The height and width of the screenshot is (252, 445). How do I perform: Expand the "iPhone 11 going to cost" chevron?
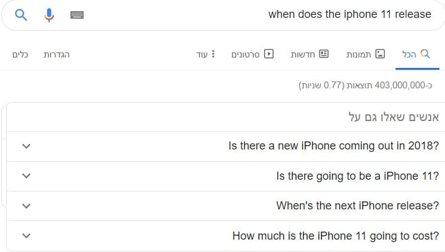click(26, 235)
